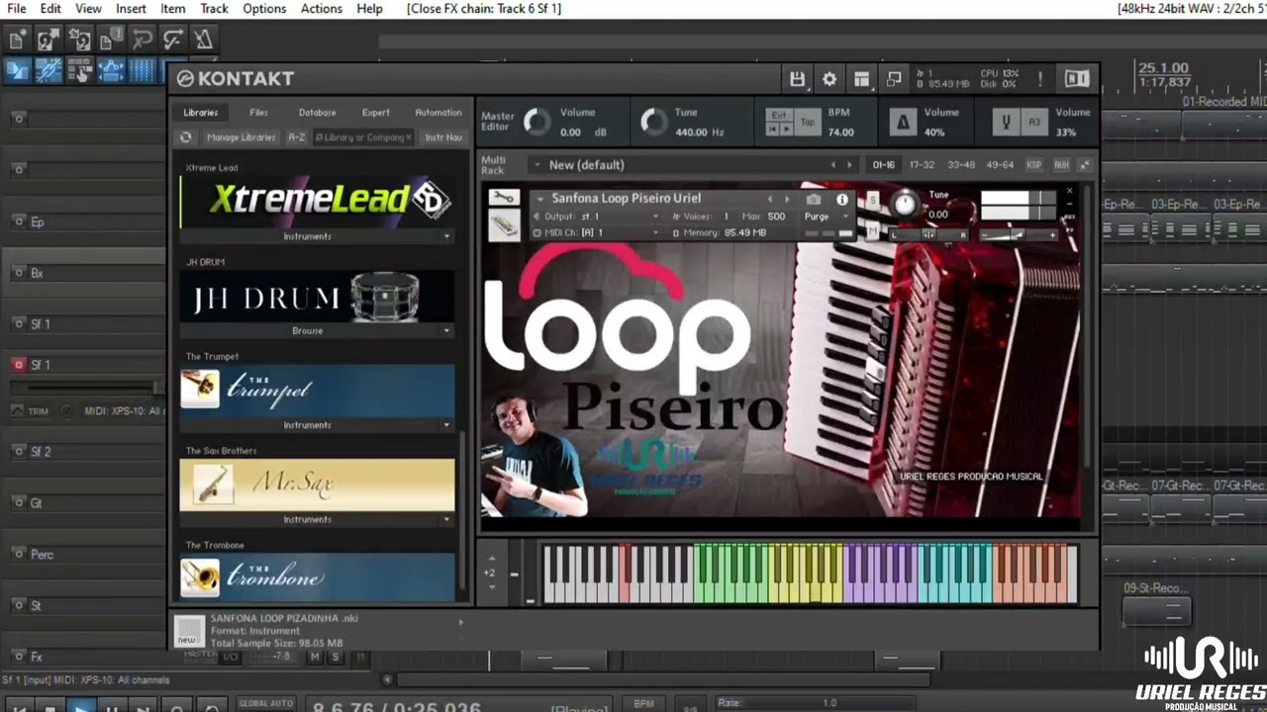This screenshot has height=712, width=1267.
Task: Click REAPER's Save Project toolbar icon
Action: coord(79,41)
